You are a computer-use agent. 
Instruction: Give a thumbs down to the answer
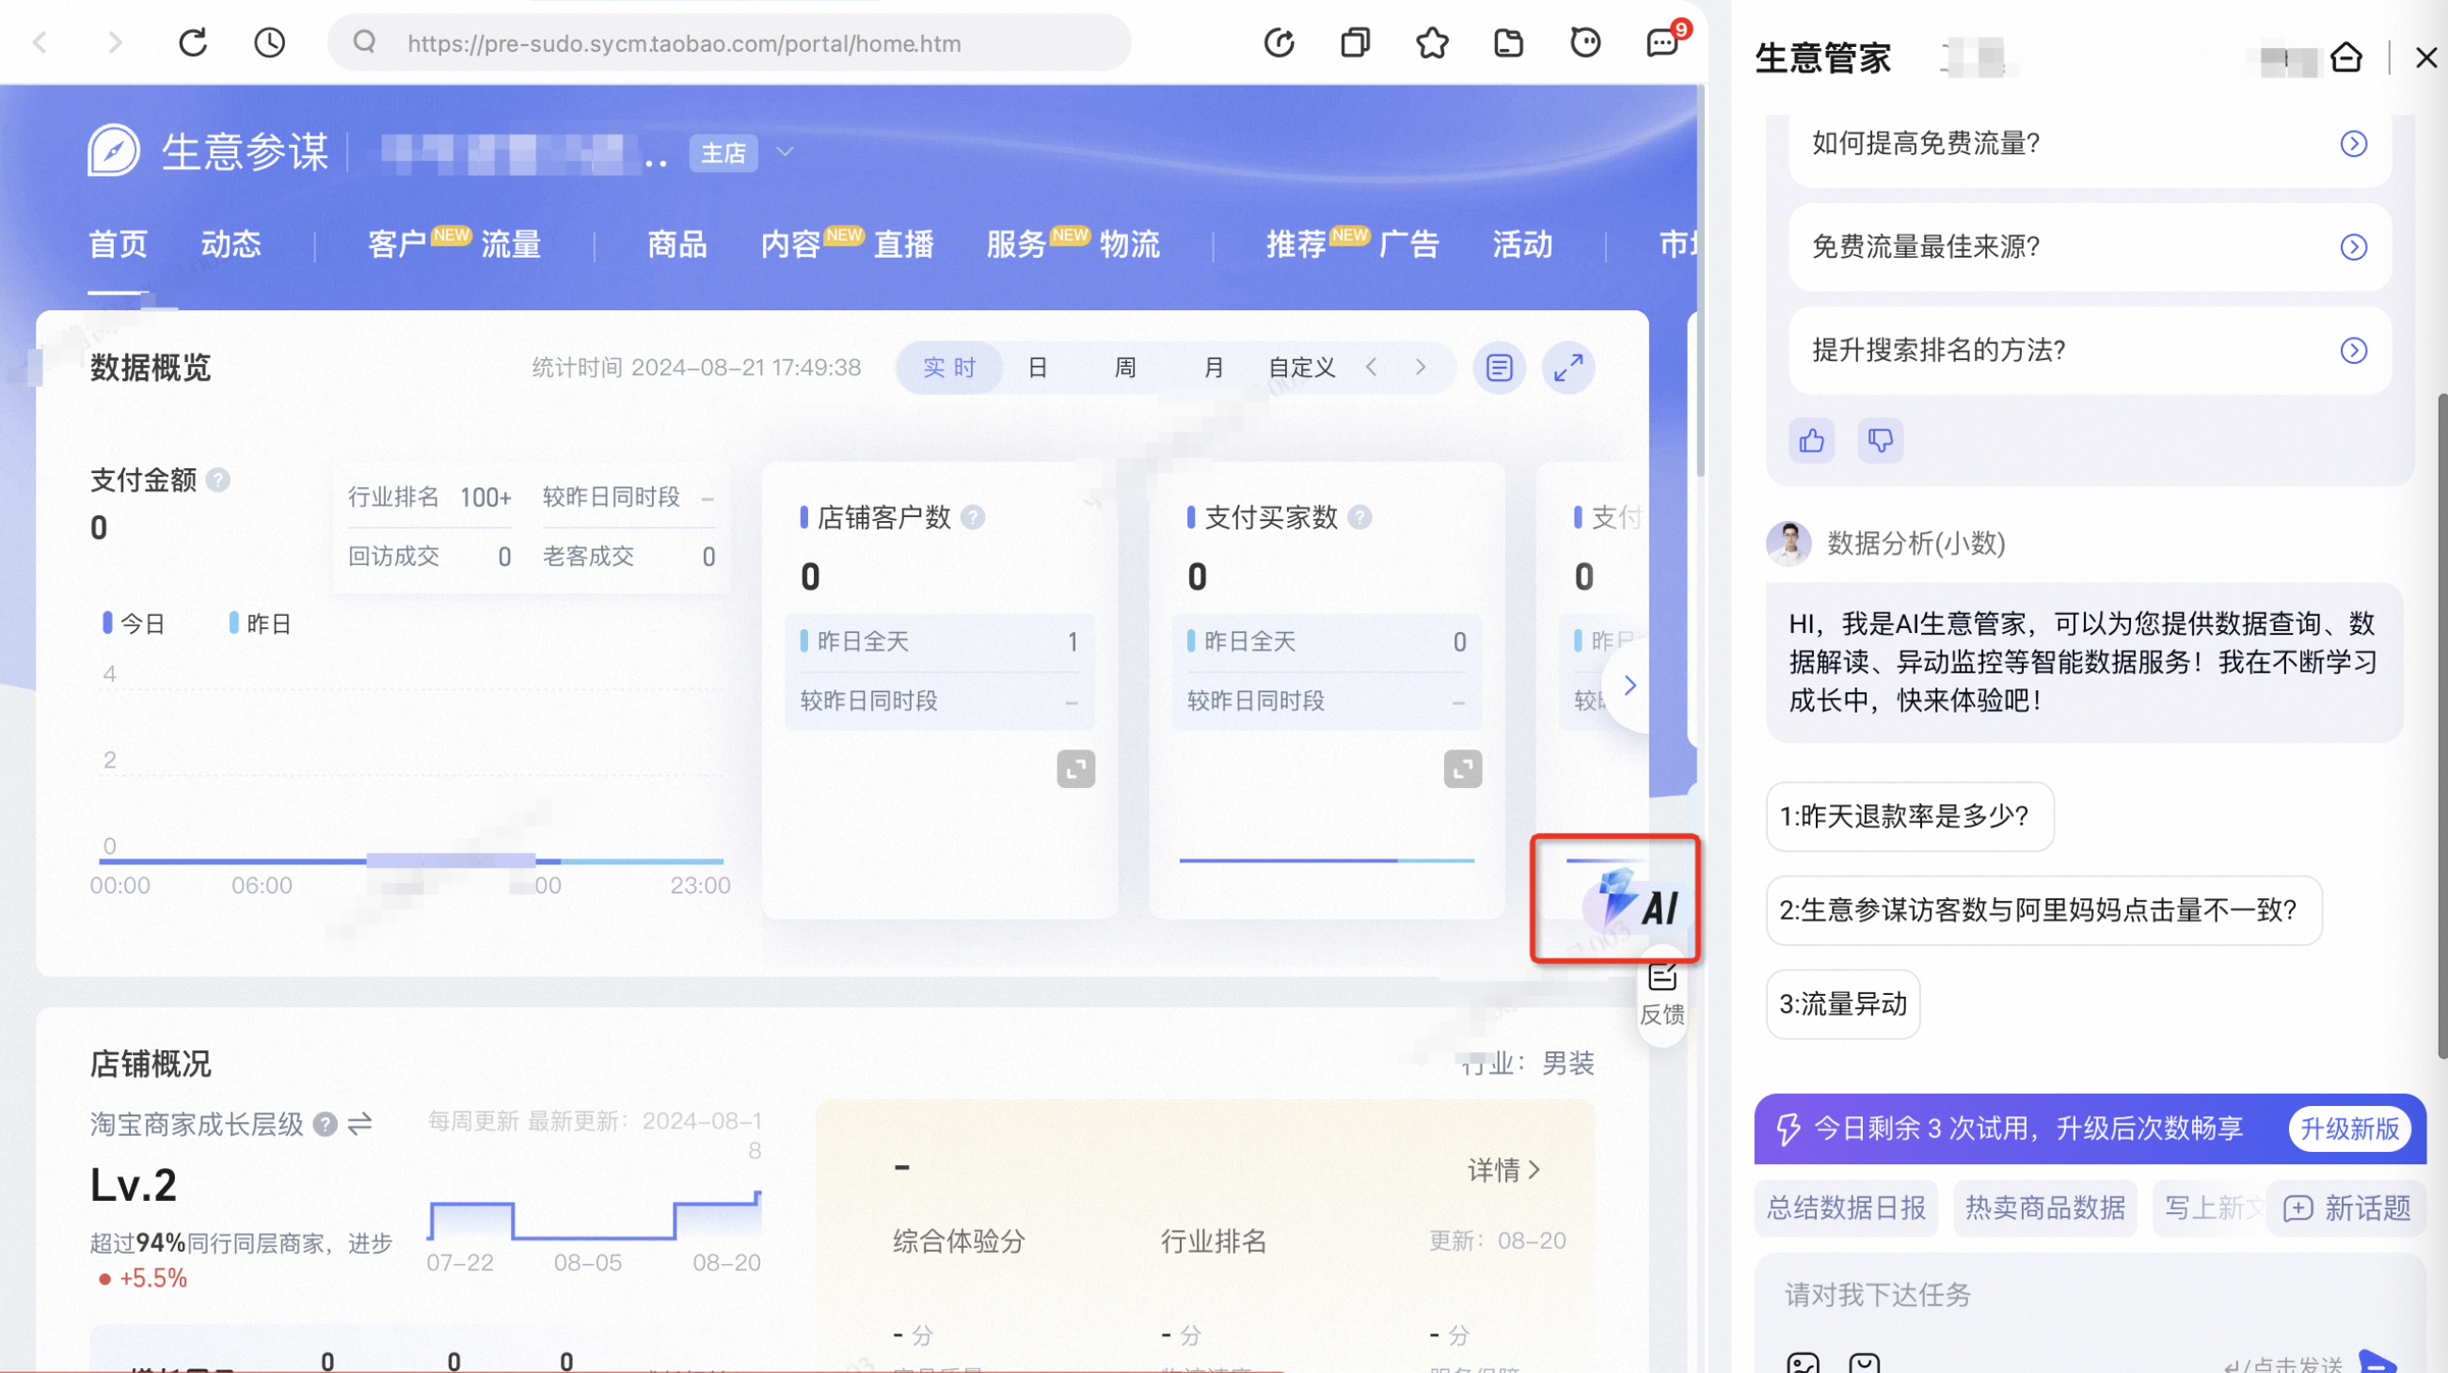(1880, 441)
